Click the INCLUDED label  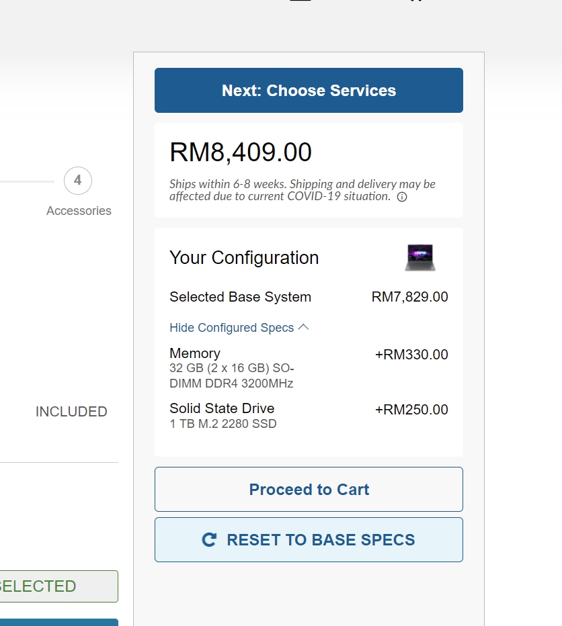(x=71, y=412)
